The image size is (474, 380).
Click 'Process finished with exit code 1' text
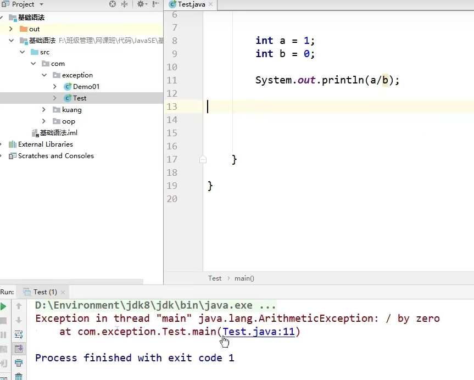coord(135,358)
